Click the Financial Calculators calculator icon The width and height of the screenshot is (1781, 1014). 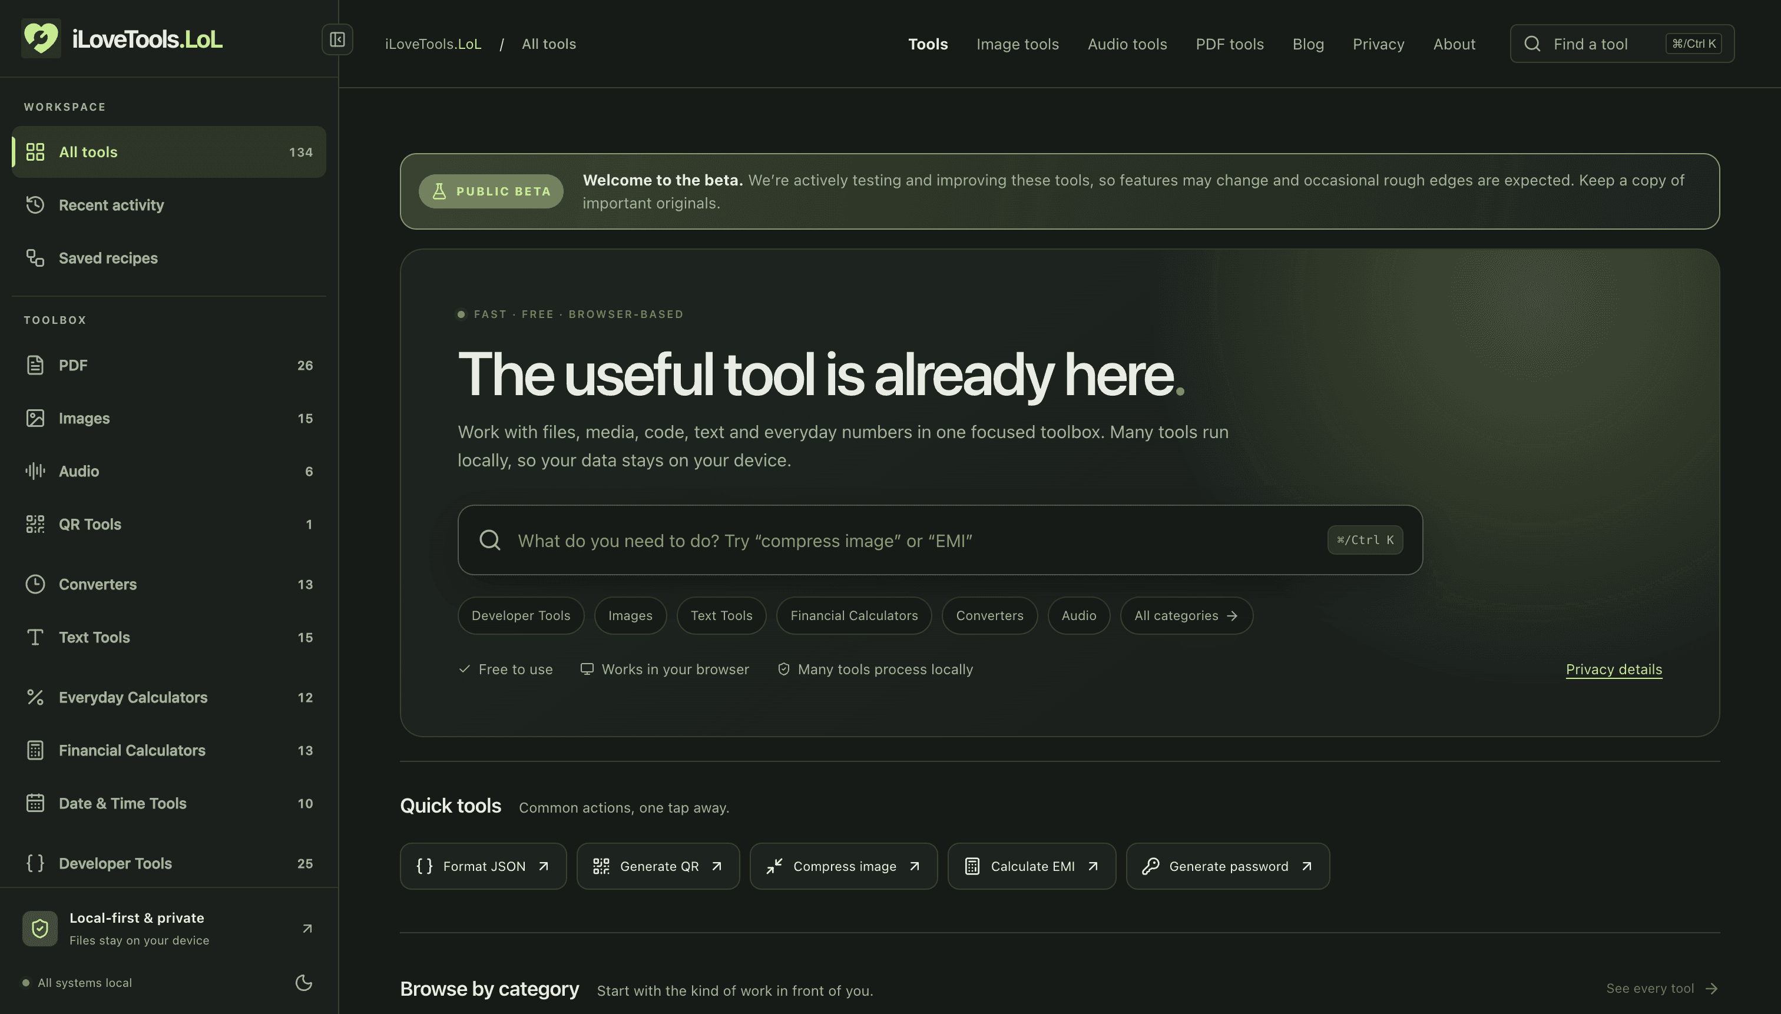coord(35,750)
